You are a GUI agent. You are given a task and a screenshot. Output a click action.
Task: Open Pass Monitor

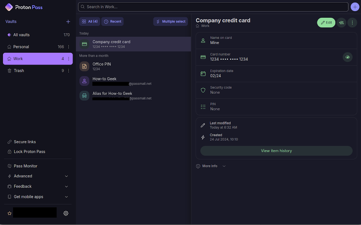coord(25,166)
